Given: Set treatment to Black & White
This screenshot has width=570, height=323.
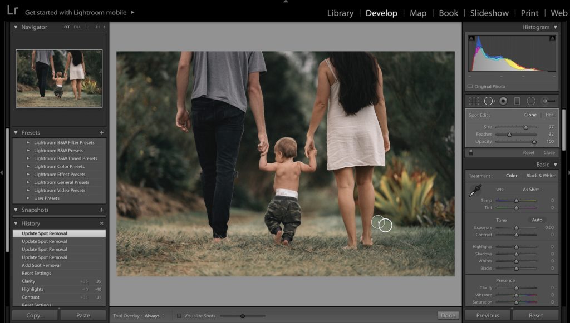Looking at the screenshot, I should (x=540, y=176).
